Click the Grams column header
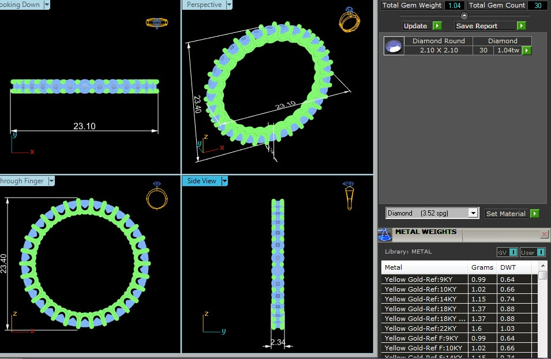This screenshot has width=551, height=359. pos(482,267)
